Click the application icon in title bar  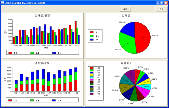[x=3, y=3]
